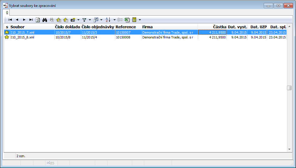Select file I10_2015_8.xml
This screenshot has height=168, width=296.
click(x=23, y=37)
